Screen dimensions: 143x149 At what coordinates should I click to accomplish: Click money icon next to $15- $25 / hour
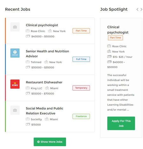(109, 57)
